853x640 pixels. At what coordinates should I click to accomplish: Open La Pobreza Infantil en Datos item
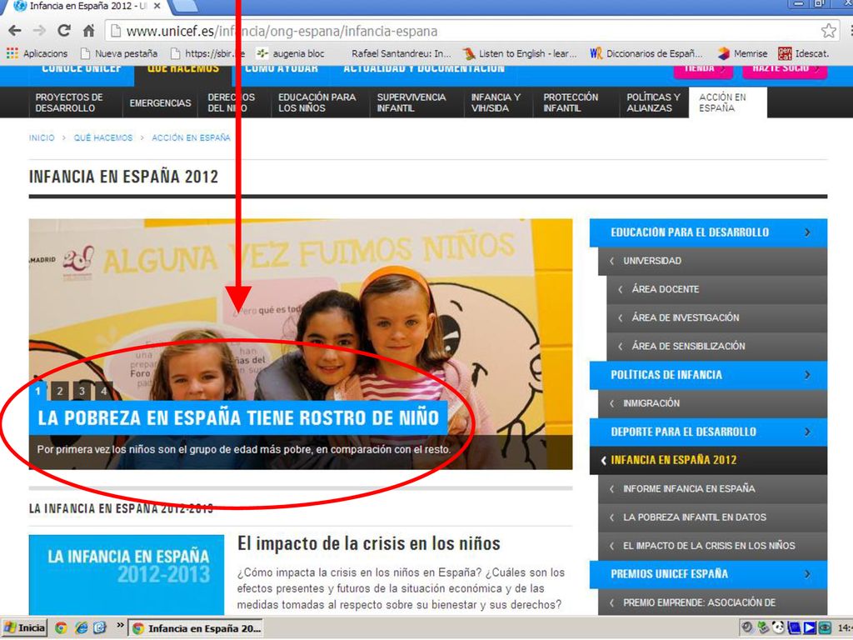point(713,517)
